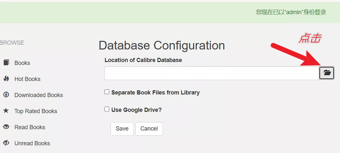Viewport: 340px width, 153px height.
Task: Focus the Calibre Database location field
Action: 211,73
